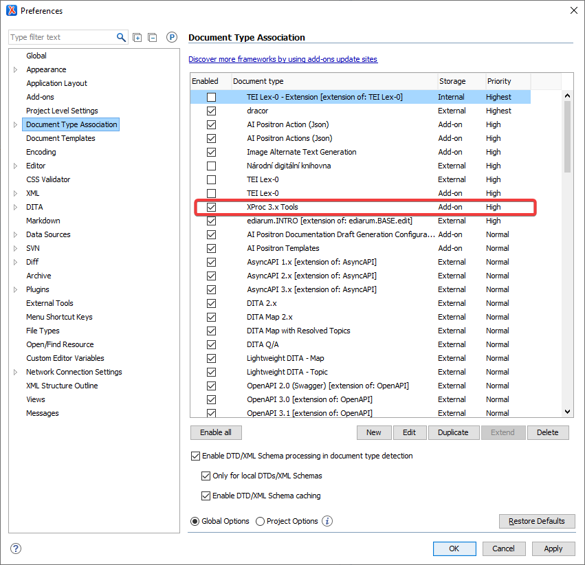Sort by the Enabled column header

click(x=211, y=81)
